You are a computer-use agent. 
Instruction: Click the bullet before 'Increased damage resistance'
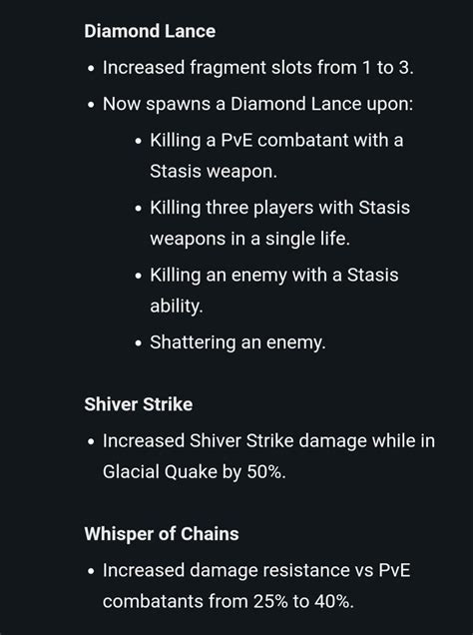[91, 571]
